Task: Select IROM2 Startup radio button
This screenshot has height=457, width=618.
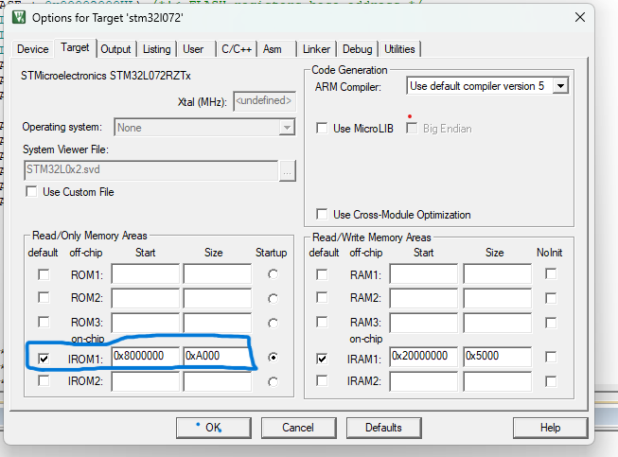Action: pos(273,381)
